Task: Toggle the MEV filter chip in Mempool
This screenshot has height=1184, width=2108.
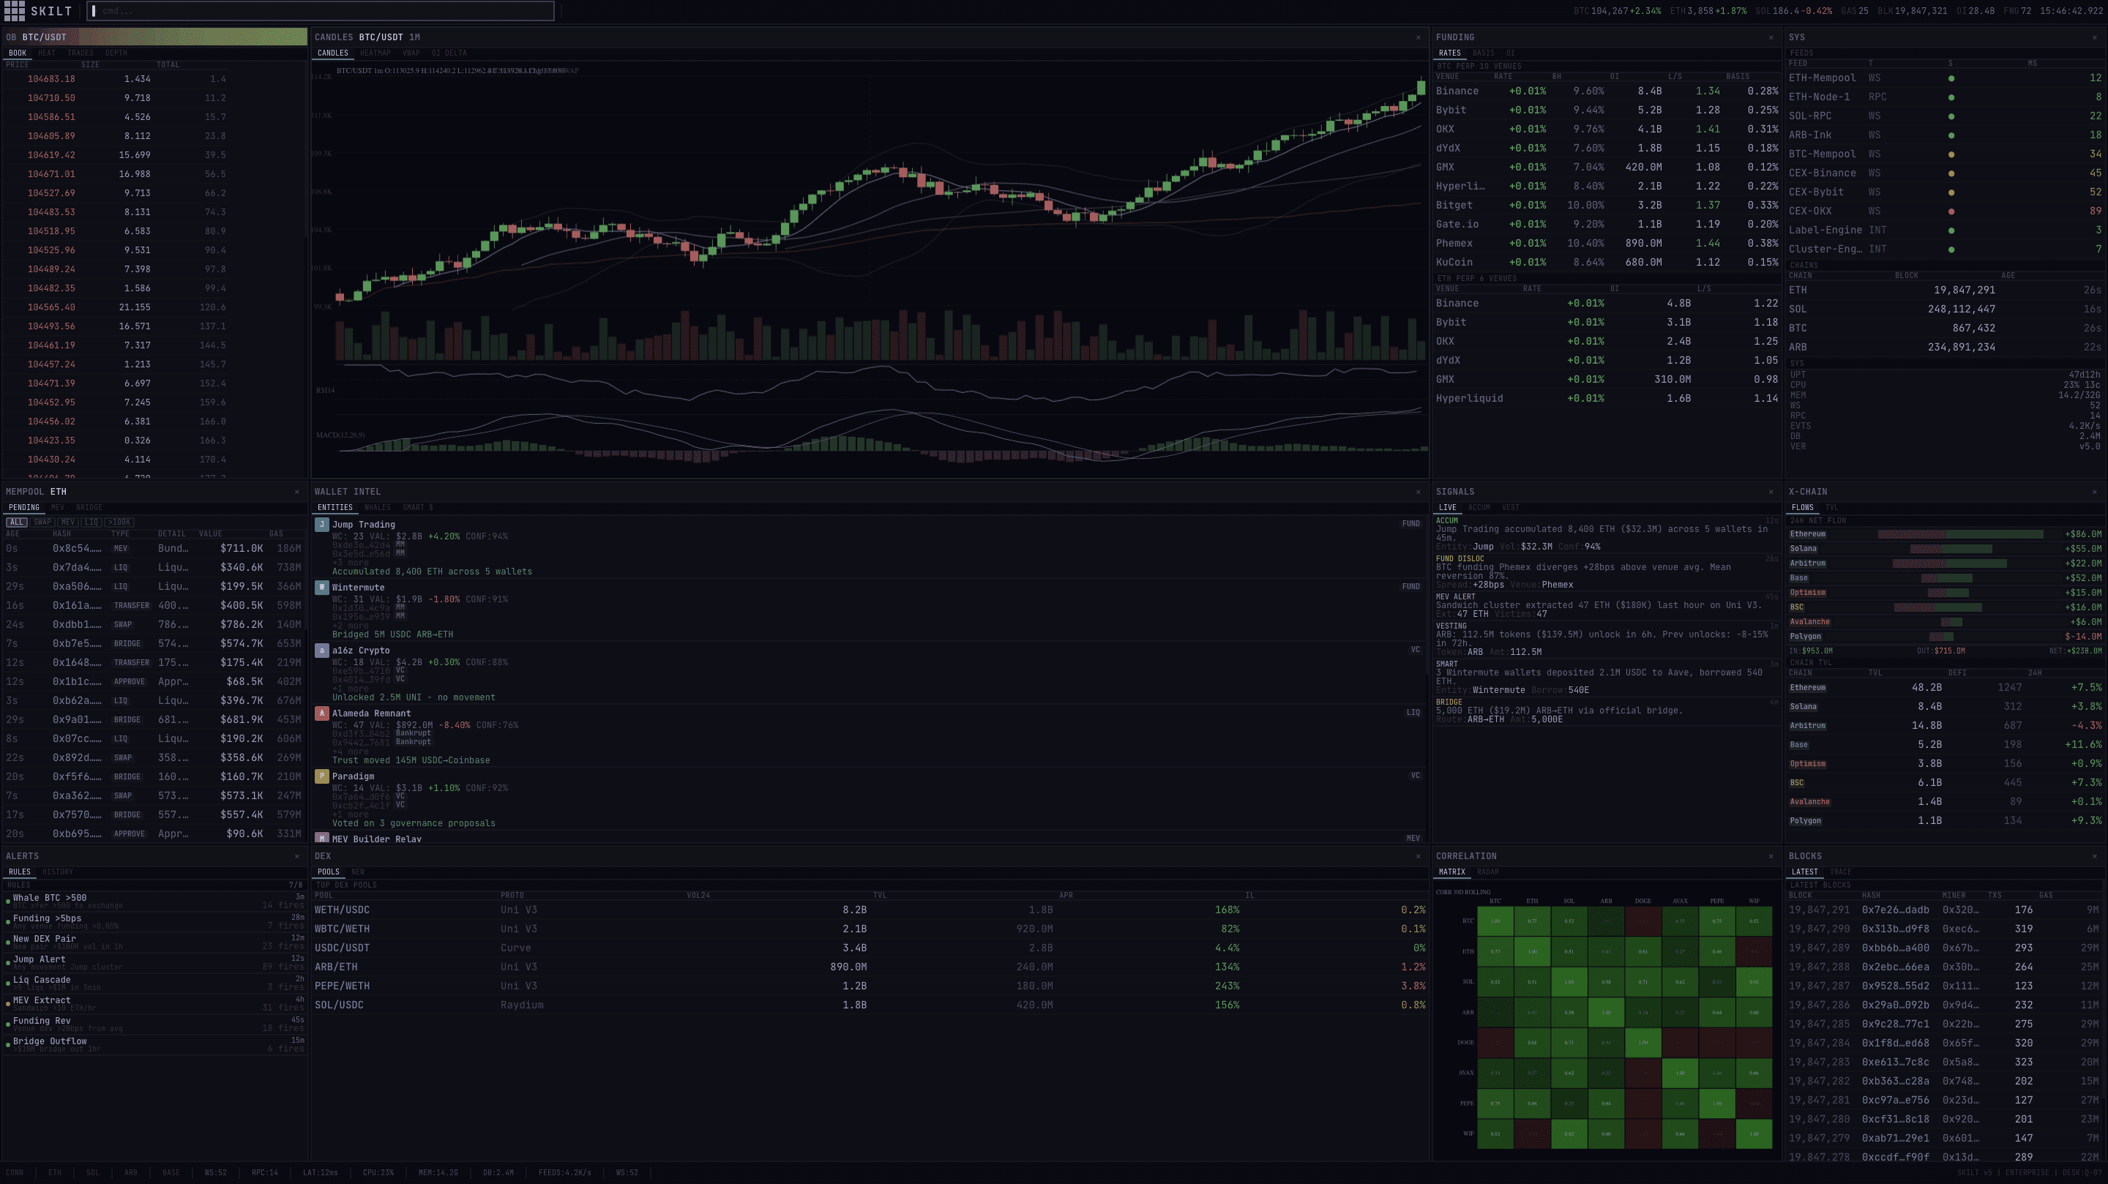Action: 68,522
